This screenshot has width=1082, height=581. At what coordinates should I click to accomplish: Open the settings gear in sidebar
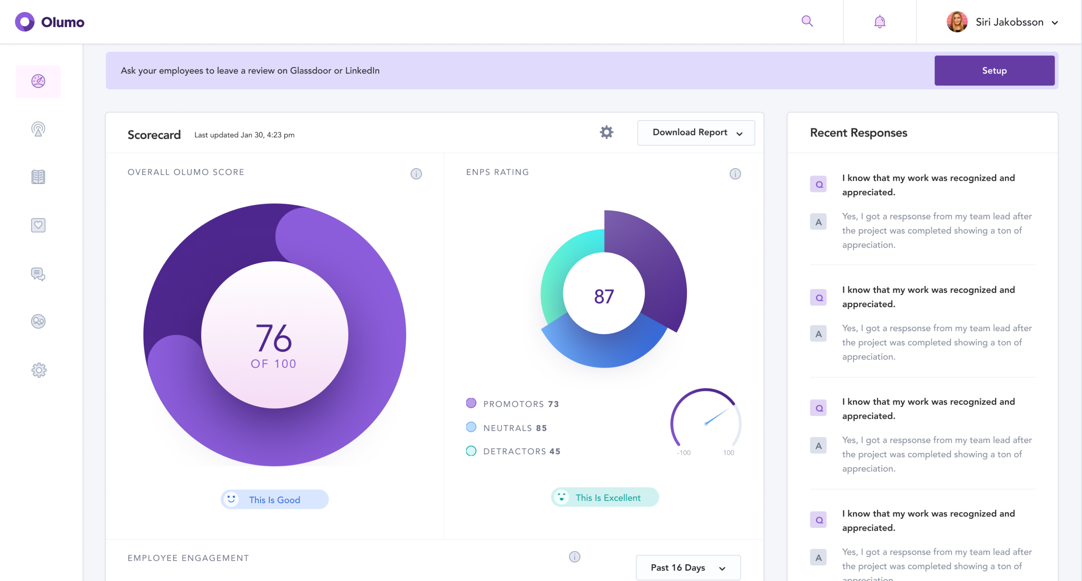tap(39, 370)
